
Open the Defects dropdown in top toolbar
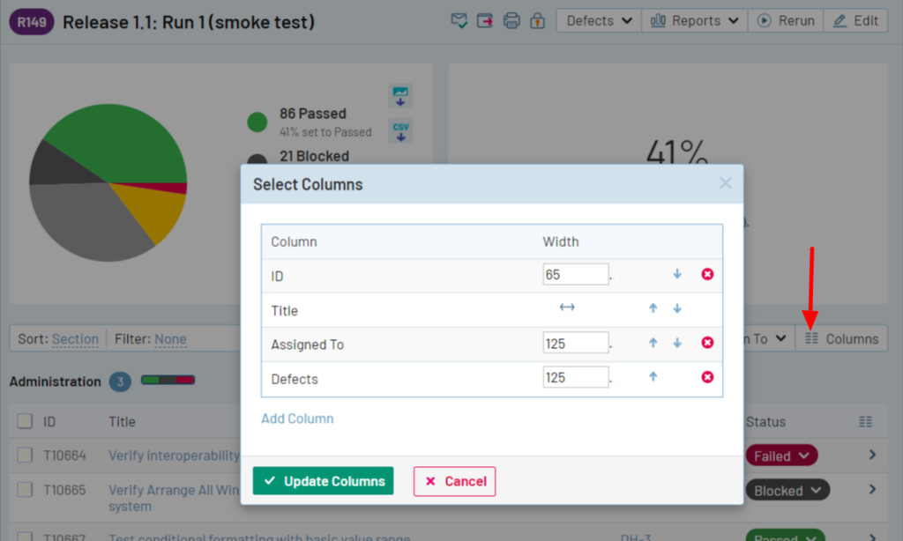point(599,21)
